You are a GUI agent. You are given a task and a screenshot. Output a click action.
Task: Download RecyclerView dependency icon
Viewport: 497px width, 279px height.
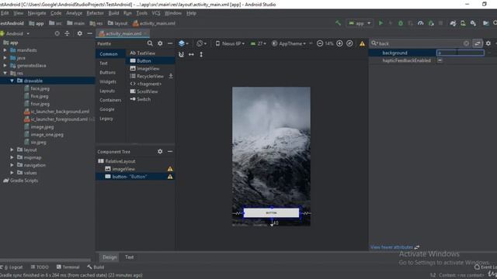(x=171, y=76)
